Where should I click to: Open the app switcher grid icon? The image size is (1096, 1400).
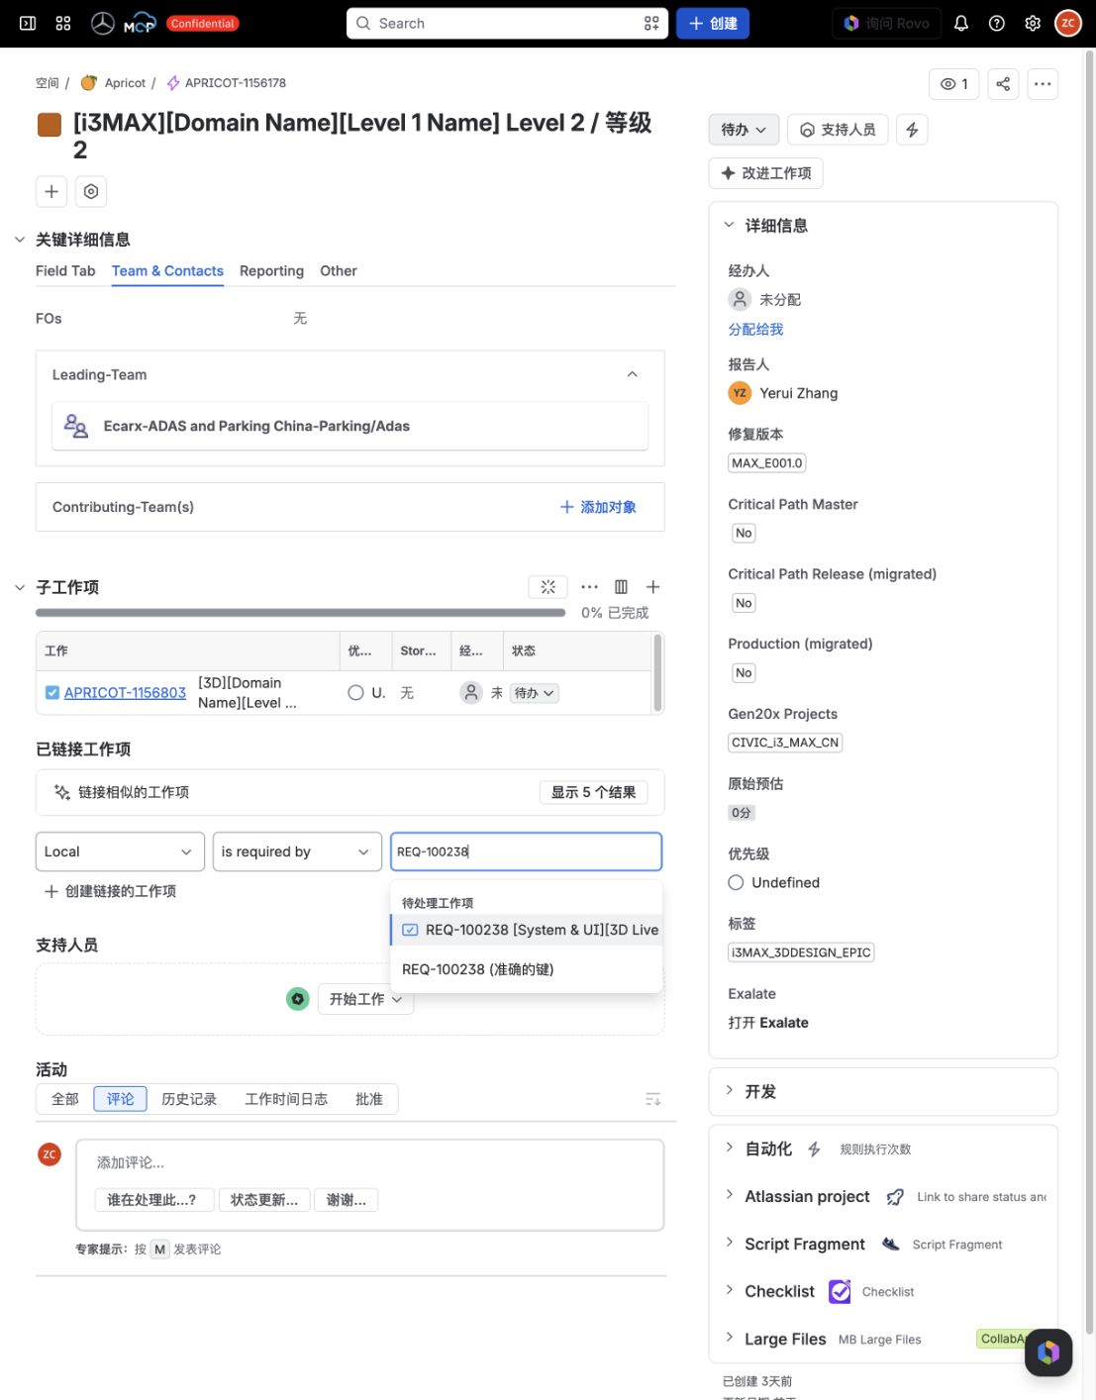(x=63, y=23)
